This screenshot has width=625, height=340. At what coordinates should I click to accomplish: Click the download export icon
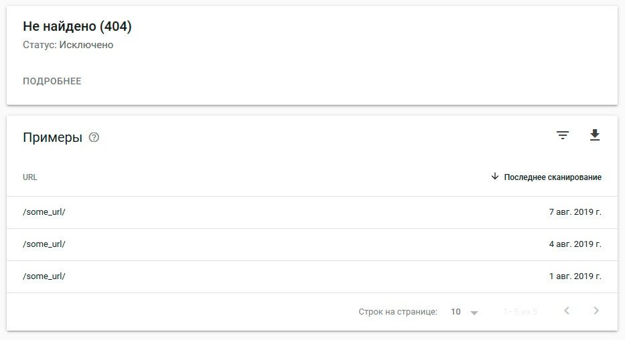pyautogui.click(x=595, y=135)
